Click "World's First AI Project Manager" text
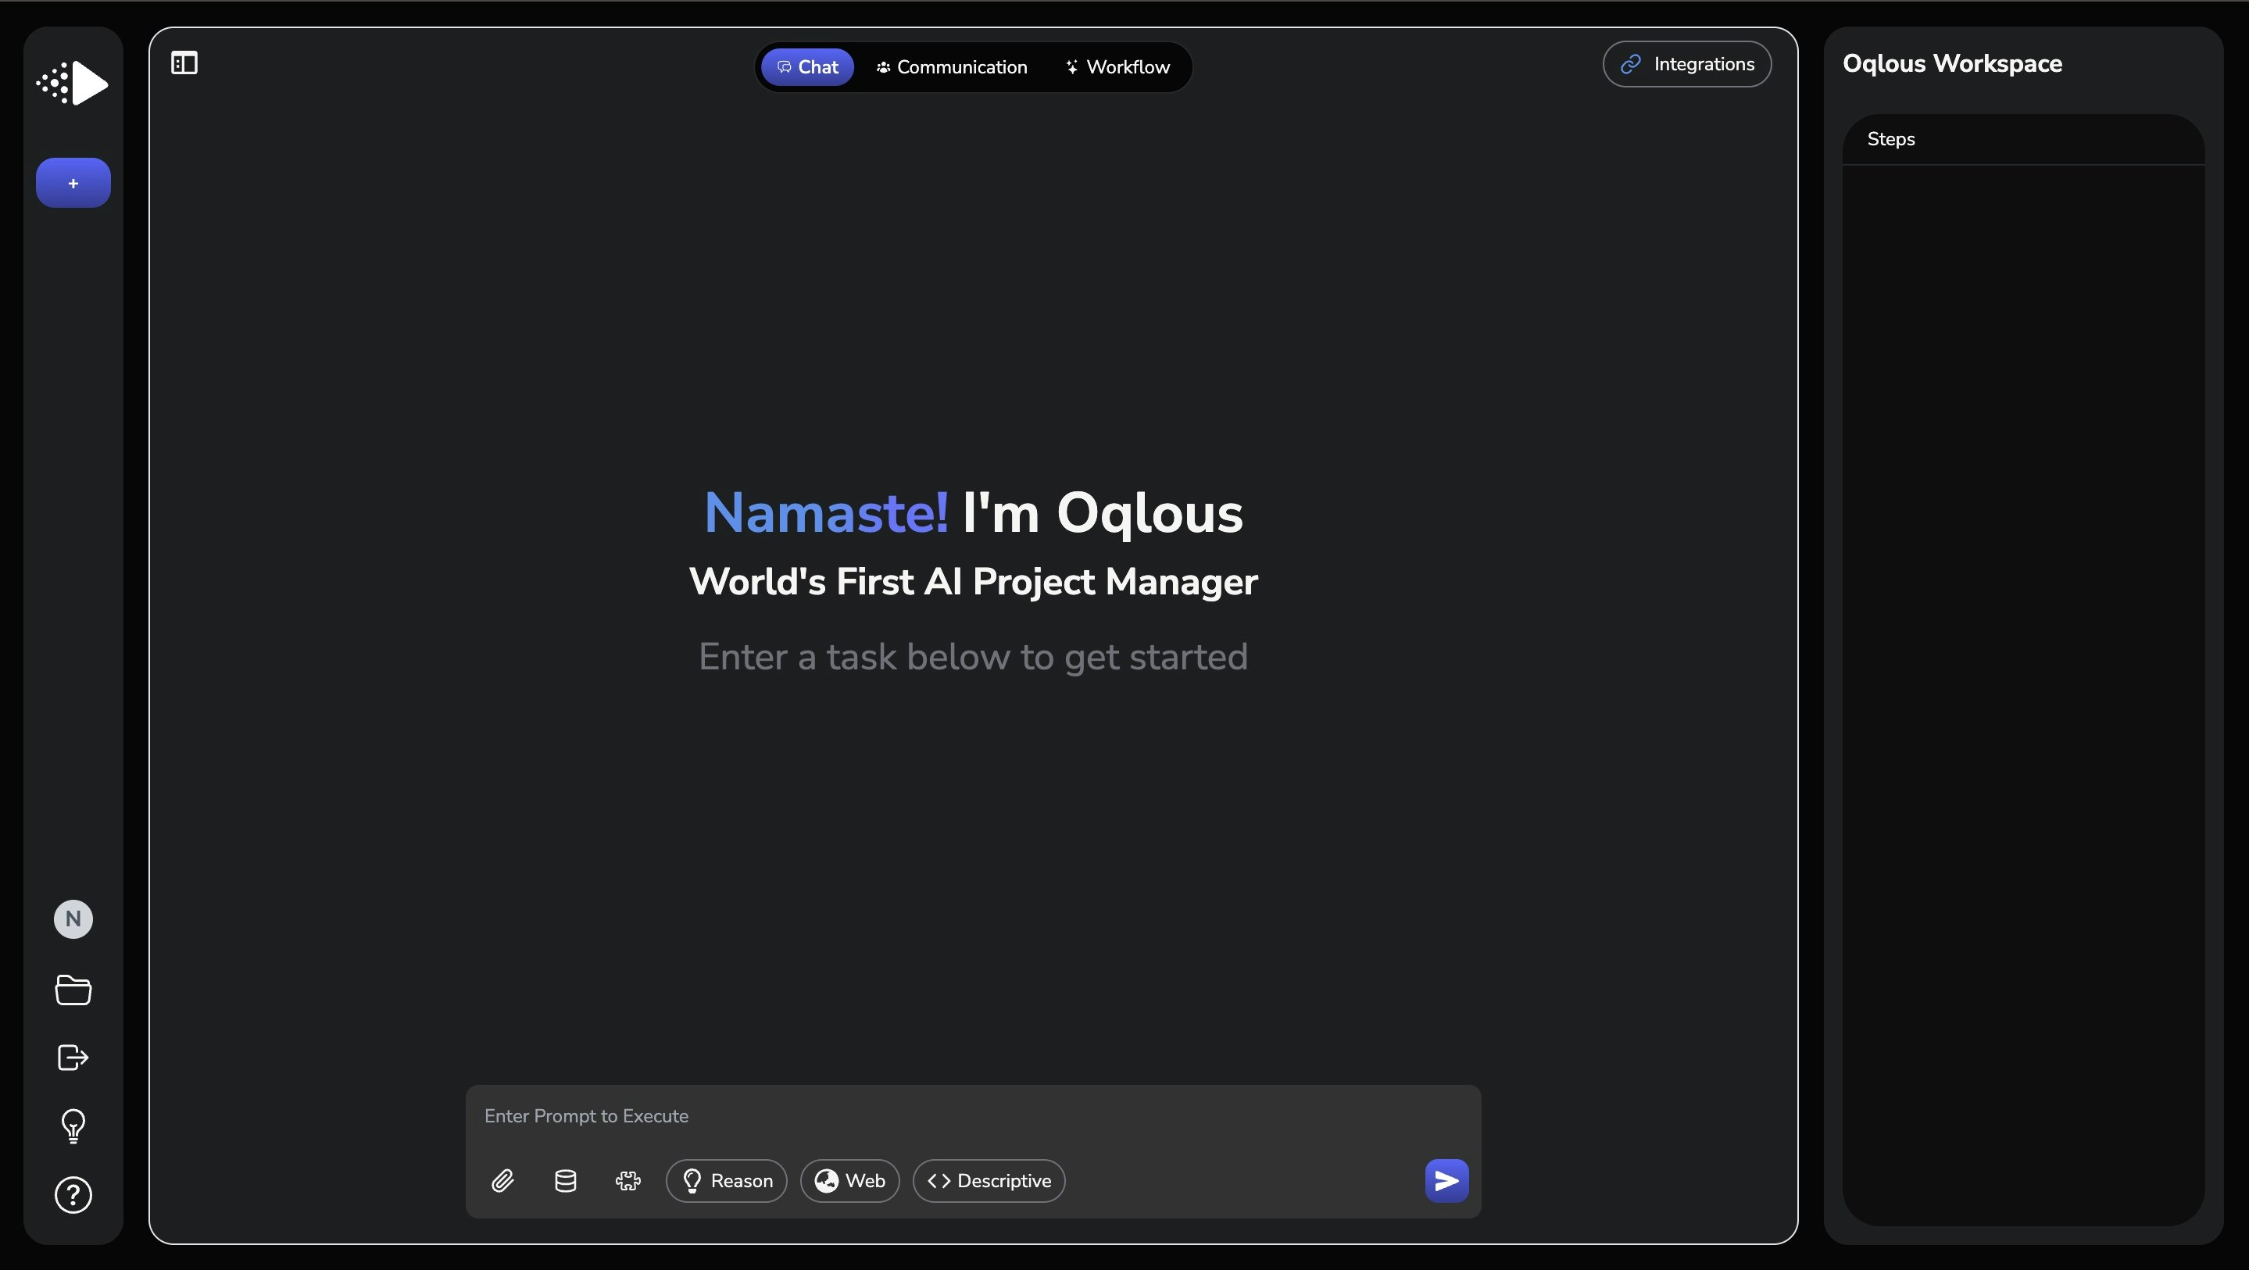Image resolution: width=2249 pixels, height=1270 pixels. pos(973,582)
